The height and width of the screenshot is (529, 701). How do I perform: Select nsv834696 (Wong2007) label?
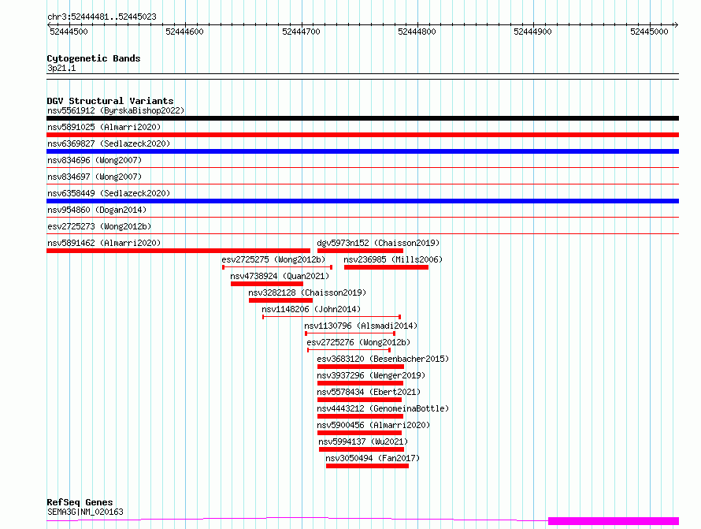95,160
